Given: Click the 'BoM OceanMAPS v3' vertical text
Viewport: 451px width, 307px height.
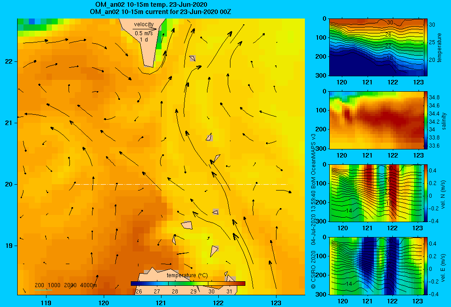Looking at the screenshot, I should tap(313, 157).
